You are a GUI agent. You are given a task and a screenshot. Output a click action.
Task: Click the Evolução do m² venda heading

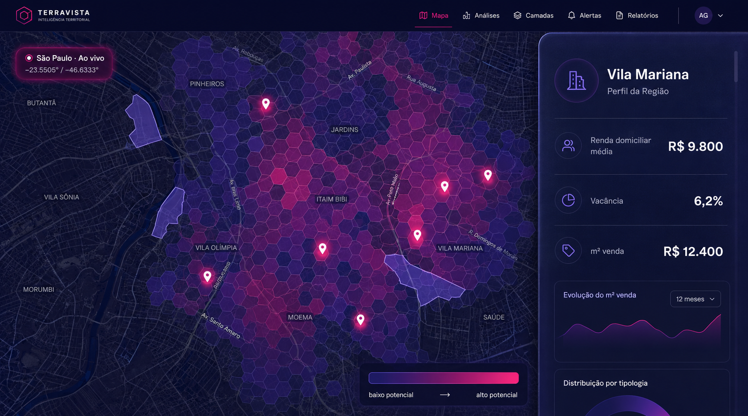click(x=600, y=295)
